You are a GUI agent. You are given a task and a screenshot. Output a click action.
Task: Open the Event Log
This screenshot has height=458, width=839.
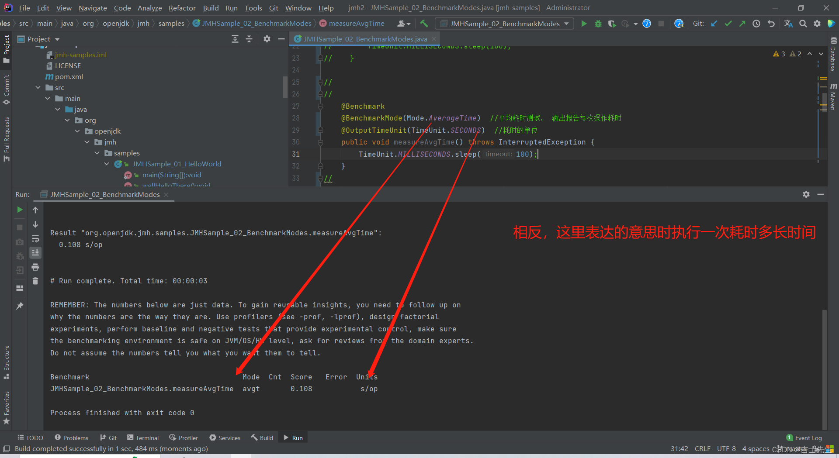point(804,437)
